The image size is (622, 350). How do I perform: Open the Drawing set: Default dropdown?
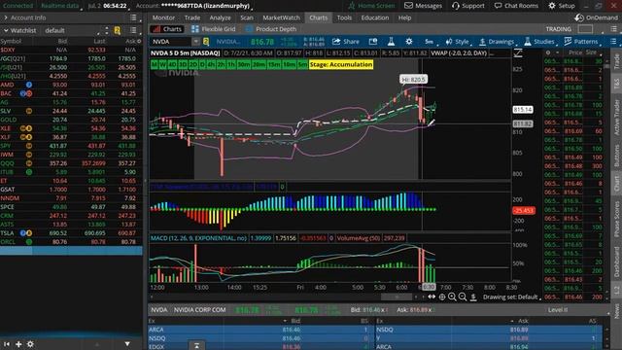[512, 297]
